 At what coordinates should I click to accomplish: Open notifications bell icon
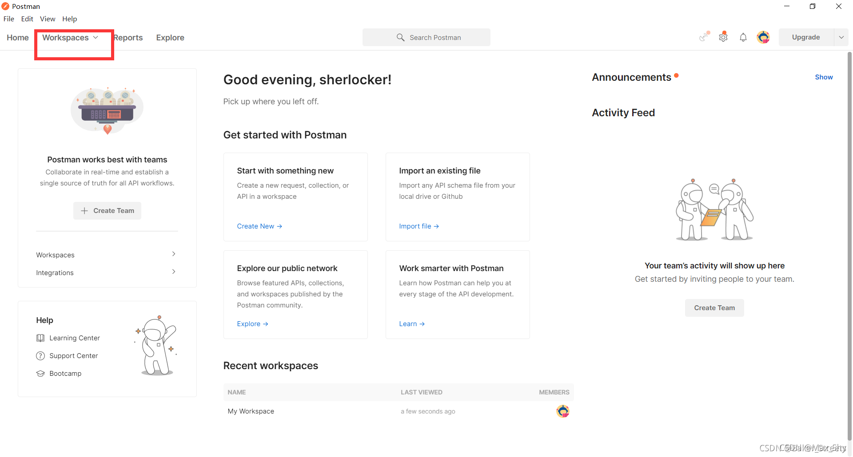[x=743, y=37]
